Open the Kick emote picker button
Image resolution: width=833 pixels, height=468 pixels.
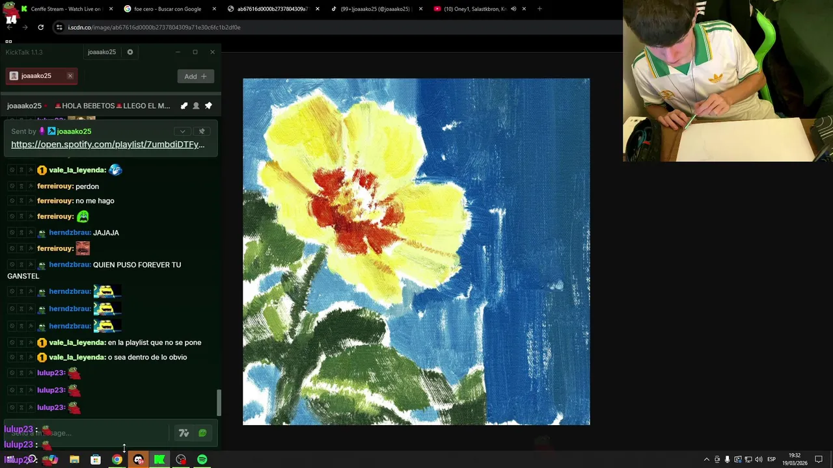tap(202, 433)
